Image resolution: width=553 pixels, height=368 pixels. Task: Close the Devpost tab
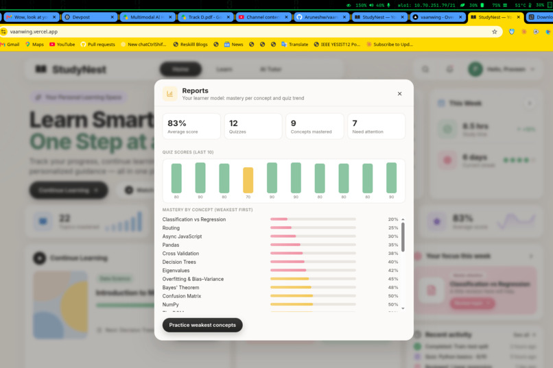click(x=112, y=17)
